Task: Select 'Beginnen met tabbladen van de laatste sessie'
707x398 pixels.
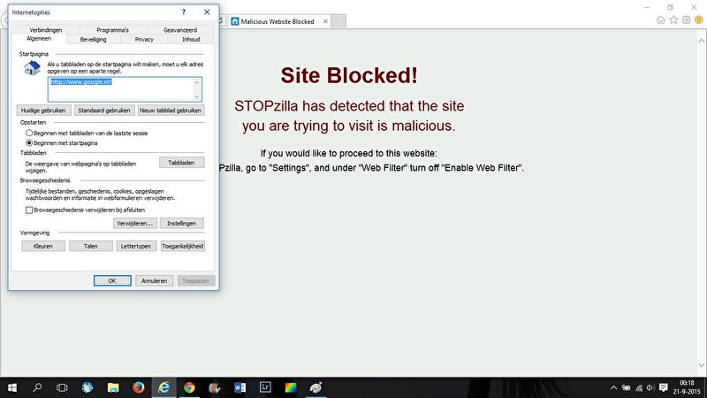Action: click(x=29, y=133)
